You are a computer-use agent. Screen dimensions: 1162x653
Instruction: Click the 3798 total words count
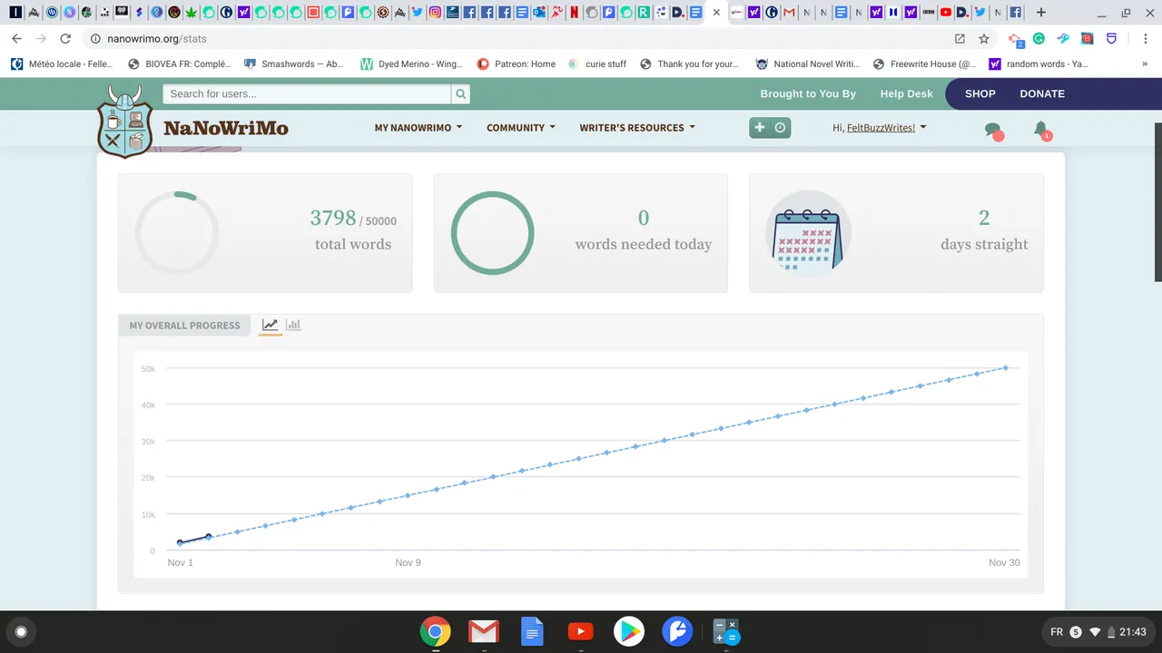pyautogui.click(x=333, y=218)
